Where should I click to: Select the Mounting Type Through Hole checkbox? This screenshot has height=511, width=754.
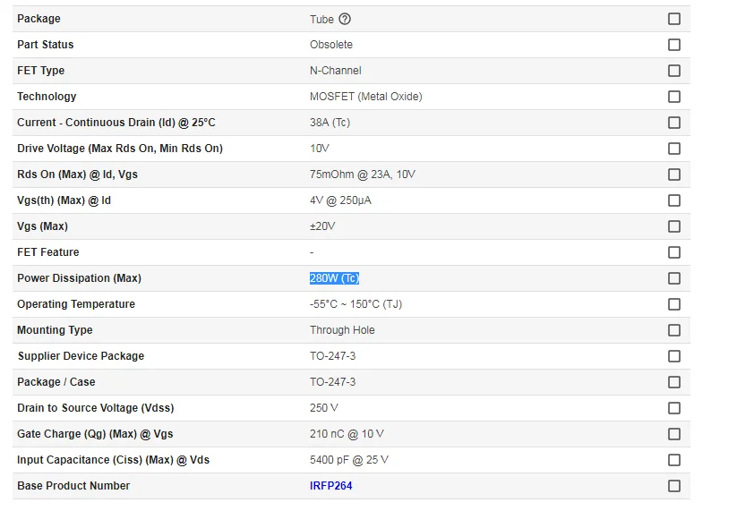click(x=674, y=330)
